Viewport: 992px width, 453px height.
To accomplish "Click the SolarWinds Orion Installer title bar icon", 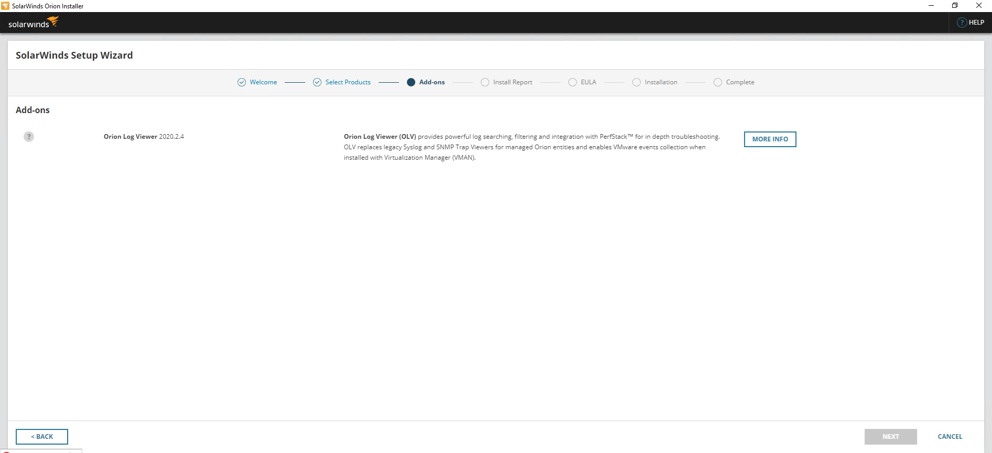I will click(x=5, y=6).
